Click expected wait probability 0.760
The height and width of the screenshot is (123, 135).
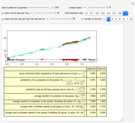93,89
